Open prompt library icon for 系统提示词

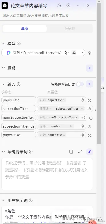[71, 152]
